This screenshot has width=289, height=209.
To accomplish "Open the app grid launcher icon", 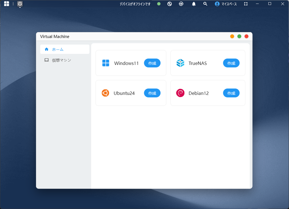I will (x=7, y=4).
